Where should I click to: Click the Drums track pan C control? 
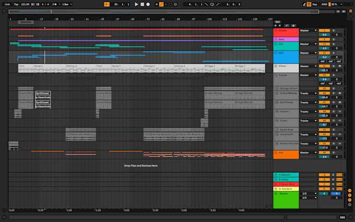[337, 34]
